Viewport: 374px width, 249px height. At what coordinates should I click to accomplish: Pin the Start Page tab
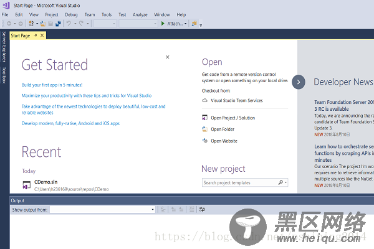tap(36, 35)
